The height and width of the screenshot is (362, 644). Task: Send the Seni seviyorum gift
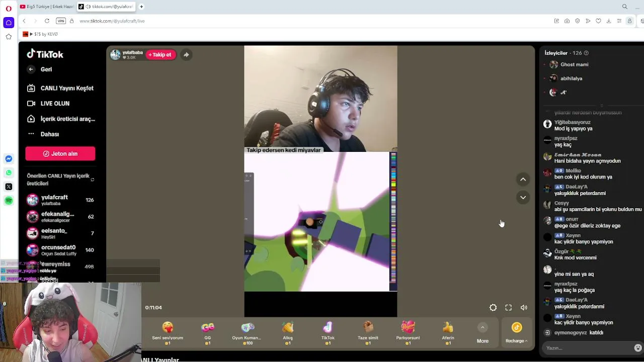[168, 333]
